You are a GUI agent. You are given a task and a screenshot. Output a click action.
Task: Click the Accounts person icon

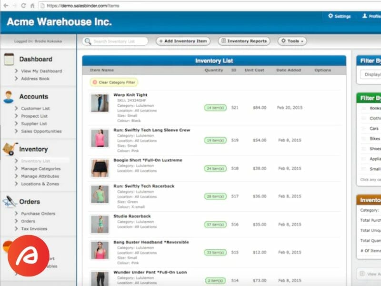(x=9, y=97)
